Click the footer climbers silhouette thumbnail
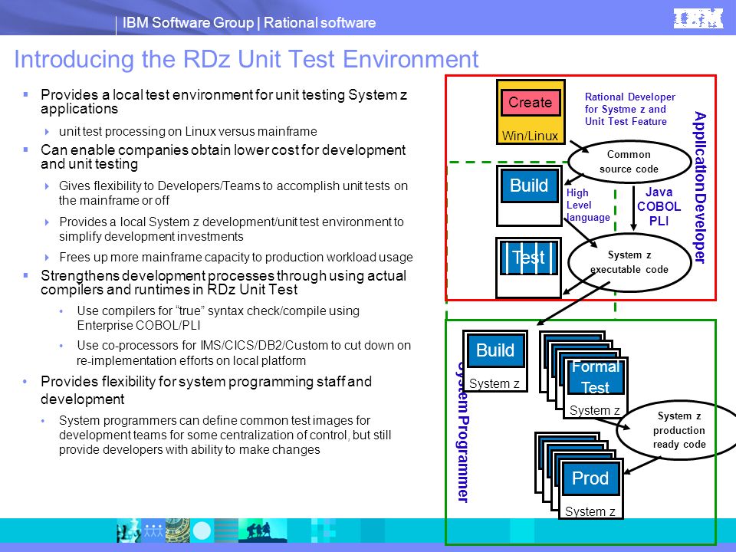Viewport: 736px width, 552px height. (x=263, y=531)
